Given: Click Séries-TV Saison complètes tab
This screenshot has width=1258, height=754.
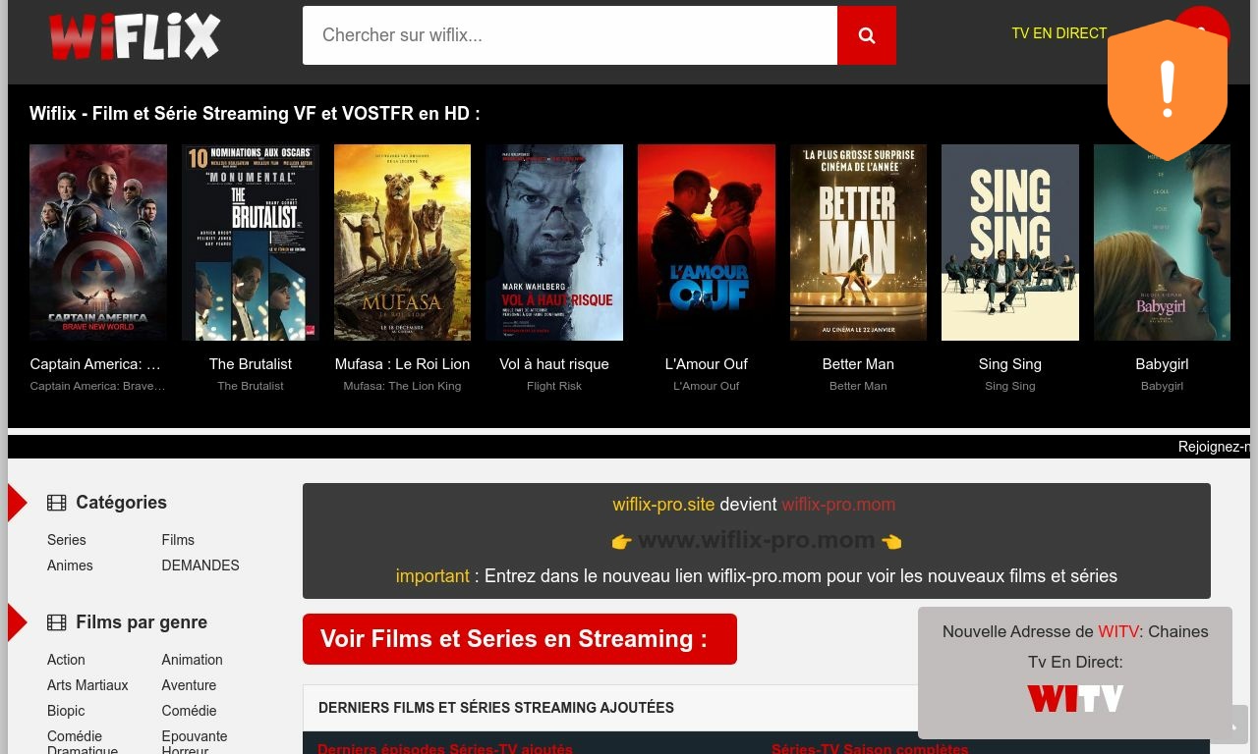Looking at the screenshot, I should pos(870,749).
